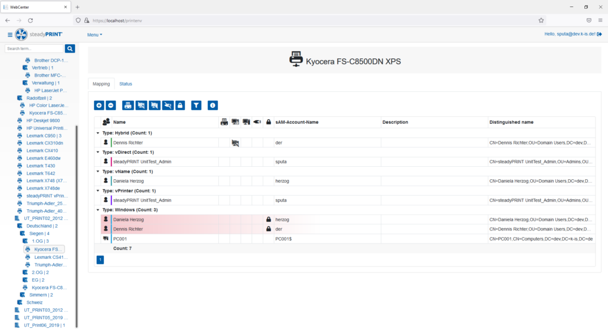Click the remove mapping minus button

111,106
